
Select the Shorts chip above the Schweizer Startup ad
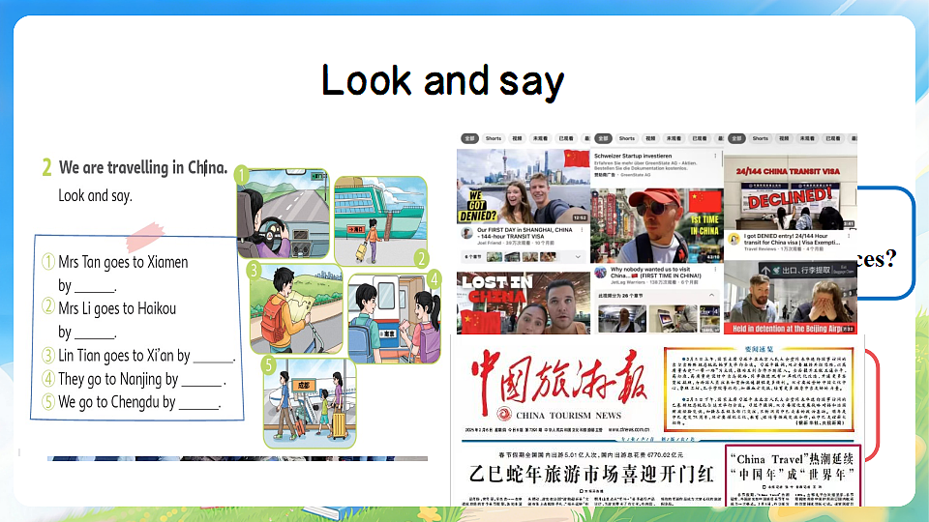tap(627, 138)
